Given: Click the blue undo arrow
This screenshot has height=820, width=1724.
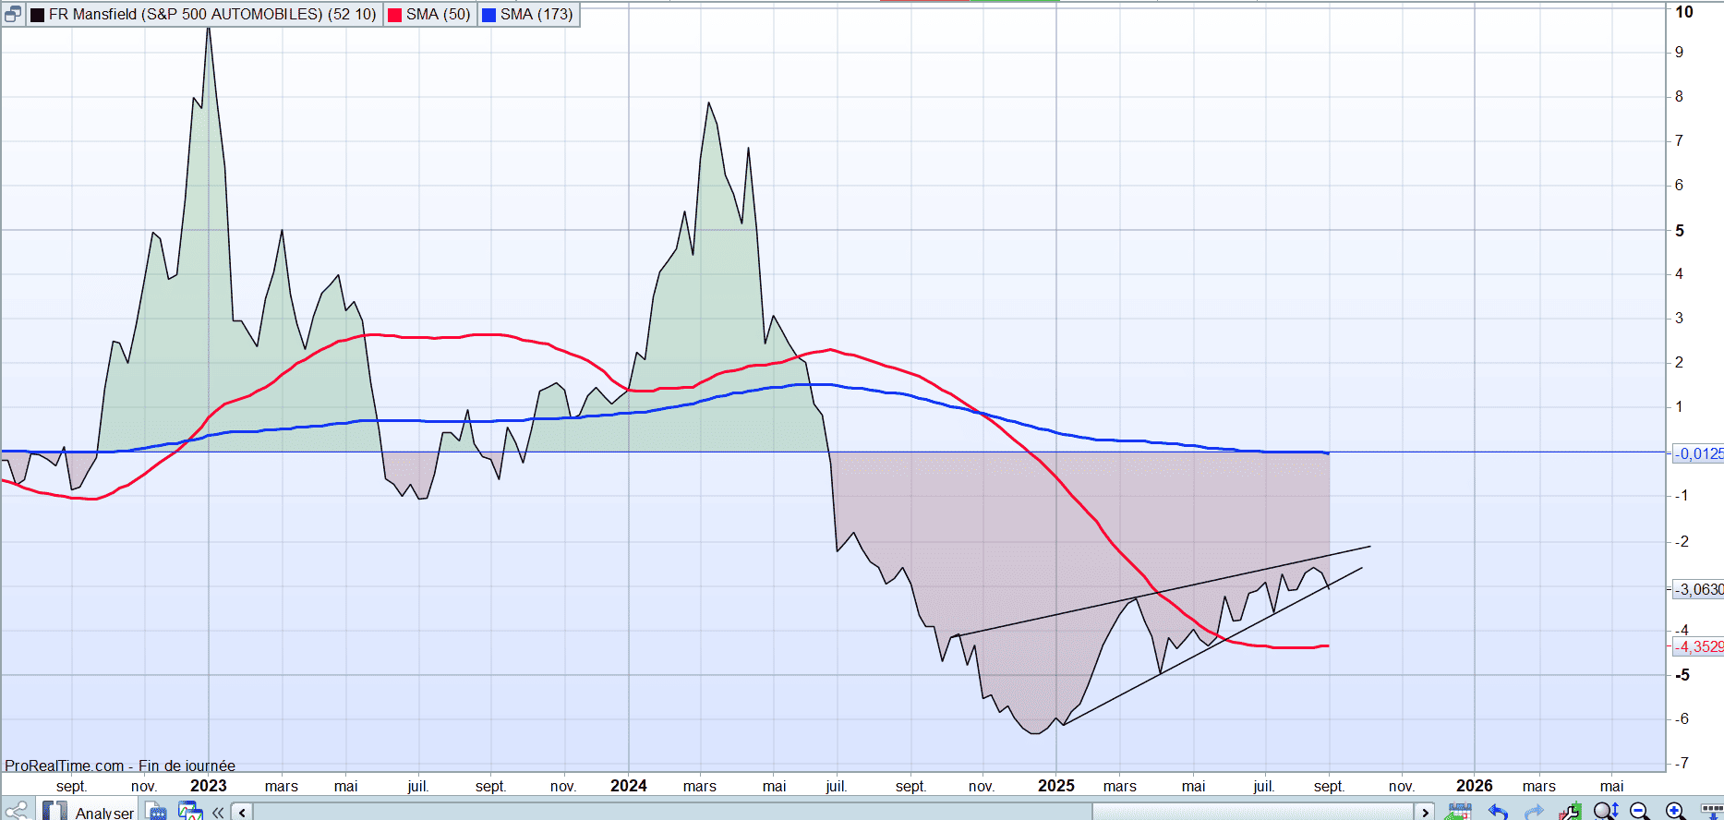Looking at the screenshot, I should point(1498,812).
